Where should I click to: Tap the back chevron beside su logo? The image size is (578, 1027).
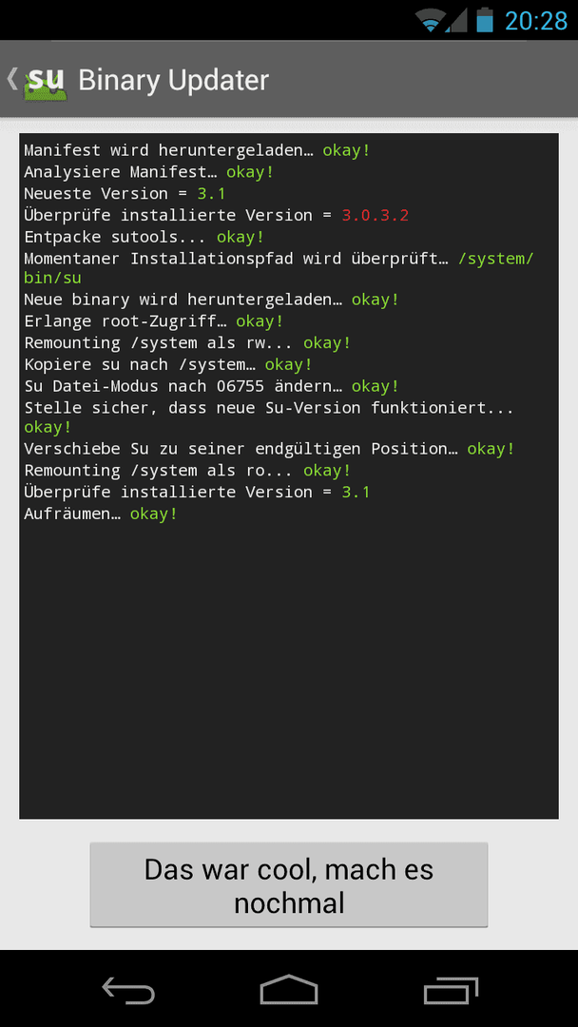coord(11,79)
